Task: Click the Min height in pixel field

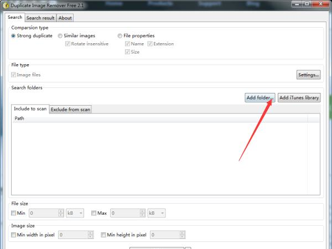Action: pyautogui.click(x=165, y=235)
